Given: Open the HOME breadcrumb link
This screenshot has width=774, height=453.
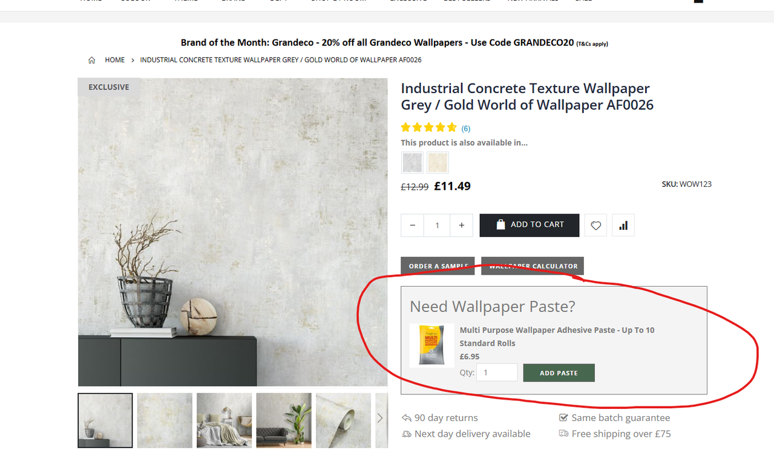Looking at the screenshot, I should pyautogui.click(x=114, y=60).
